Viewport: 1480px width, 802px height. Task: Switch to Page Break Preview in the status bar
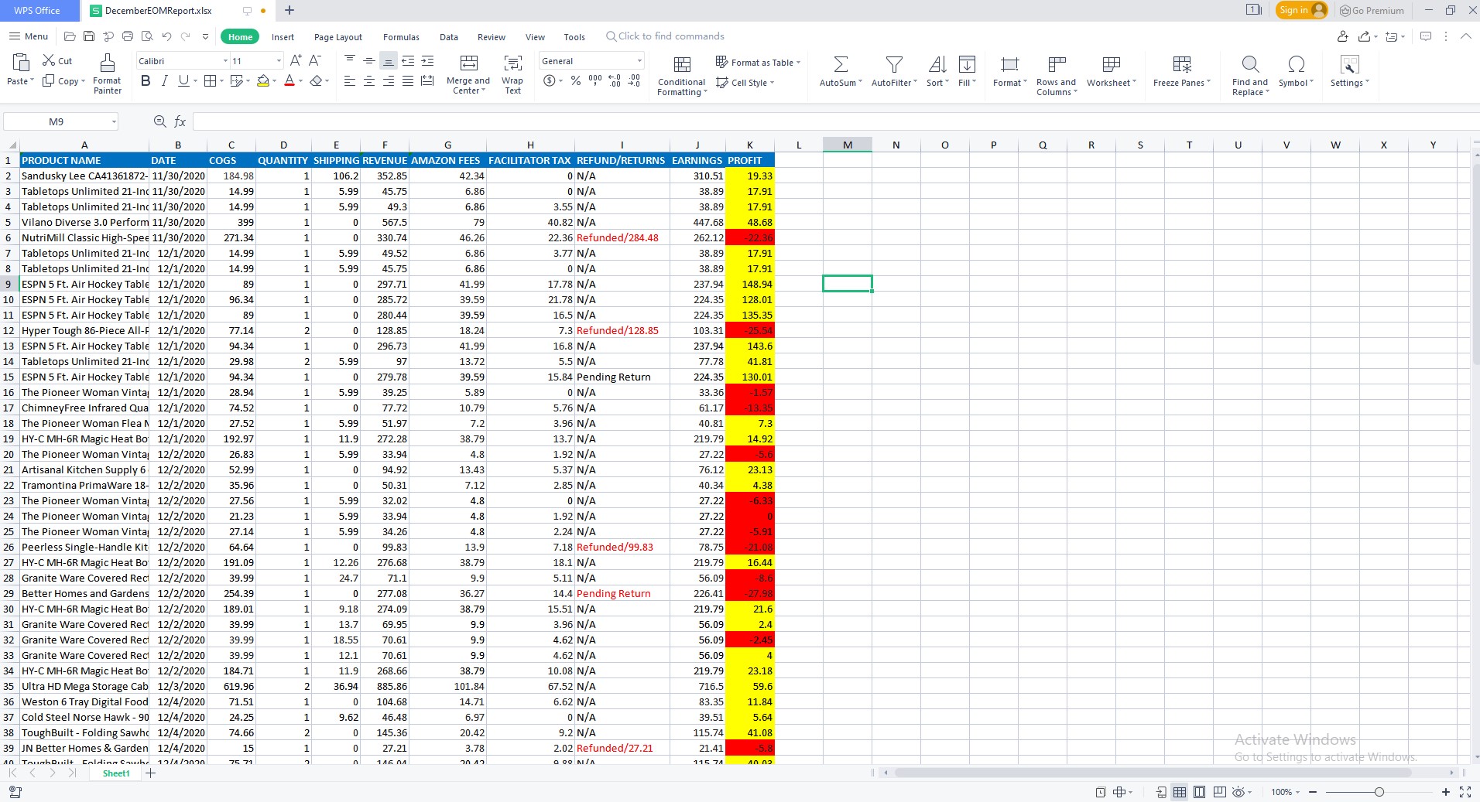pos(1220,792)
